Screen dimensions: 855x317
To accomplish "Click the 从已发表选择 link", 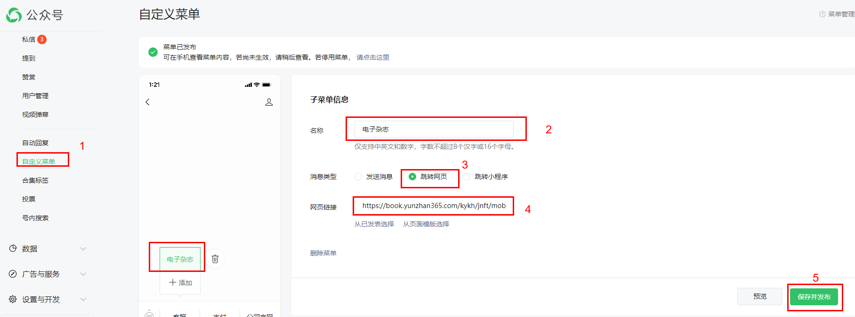I will pos(374,224).
